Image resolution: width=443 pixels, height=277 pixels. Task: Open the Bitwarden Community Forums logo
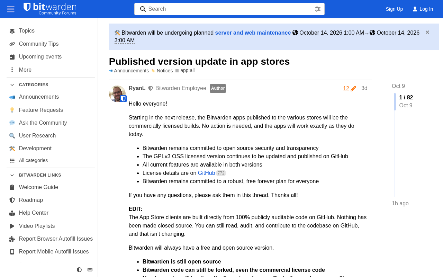tap(50, 9)
